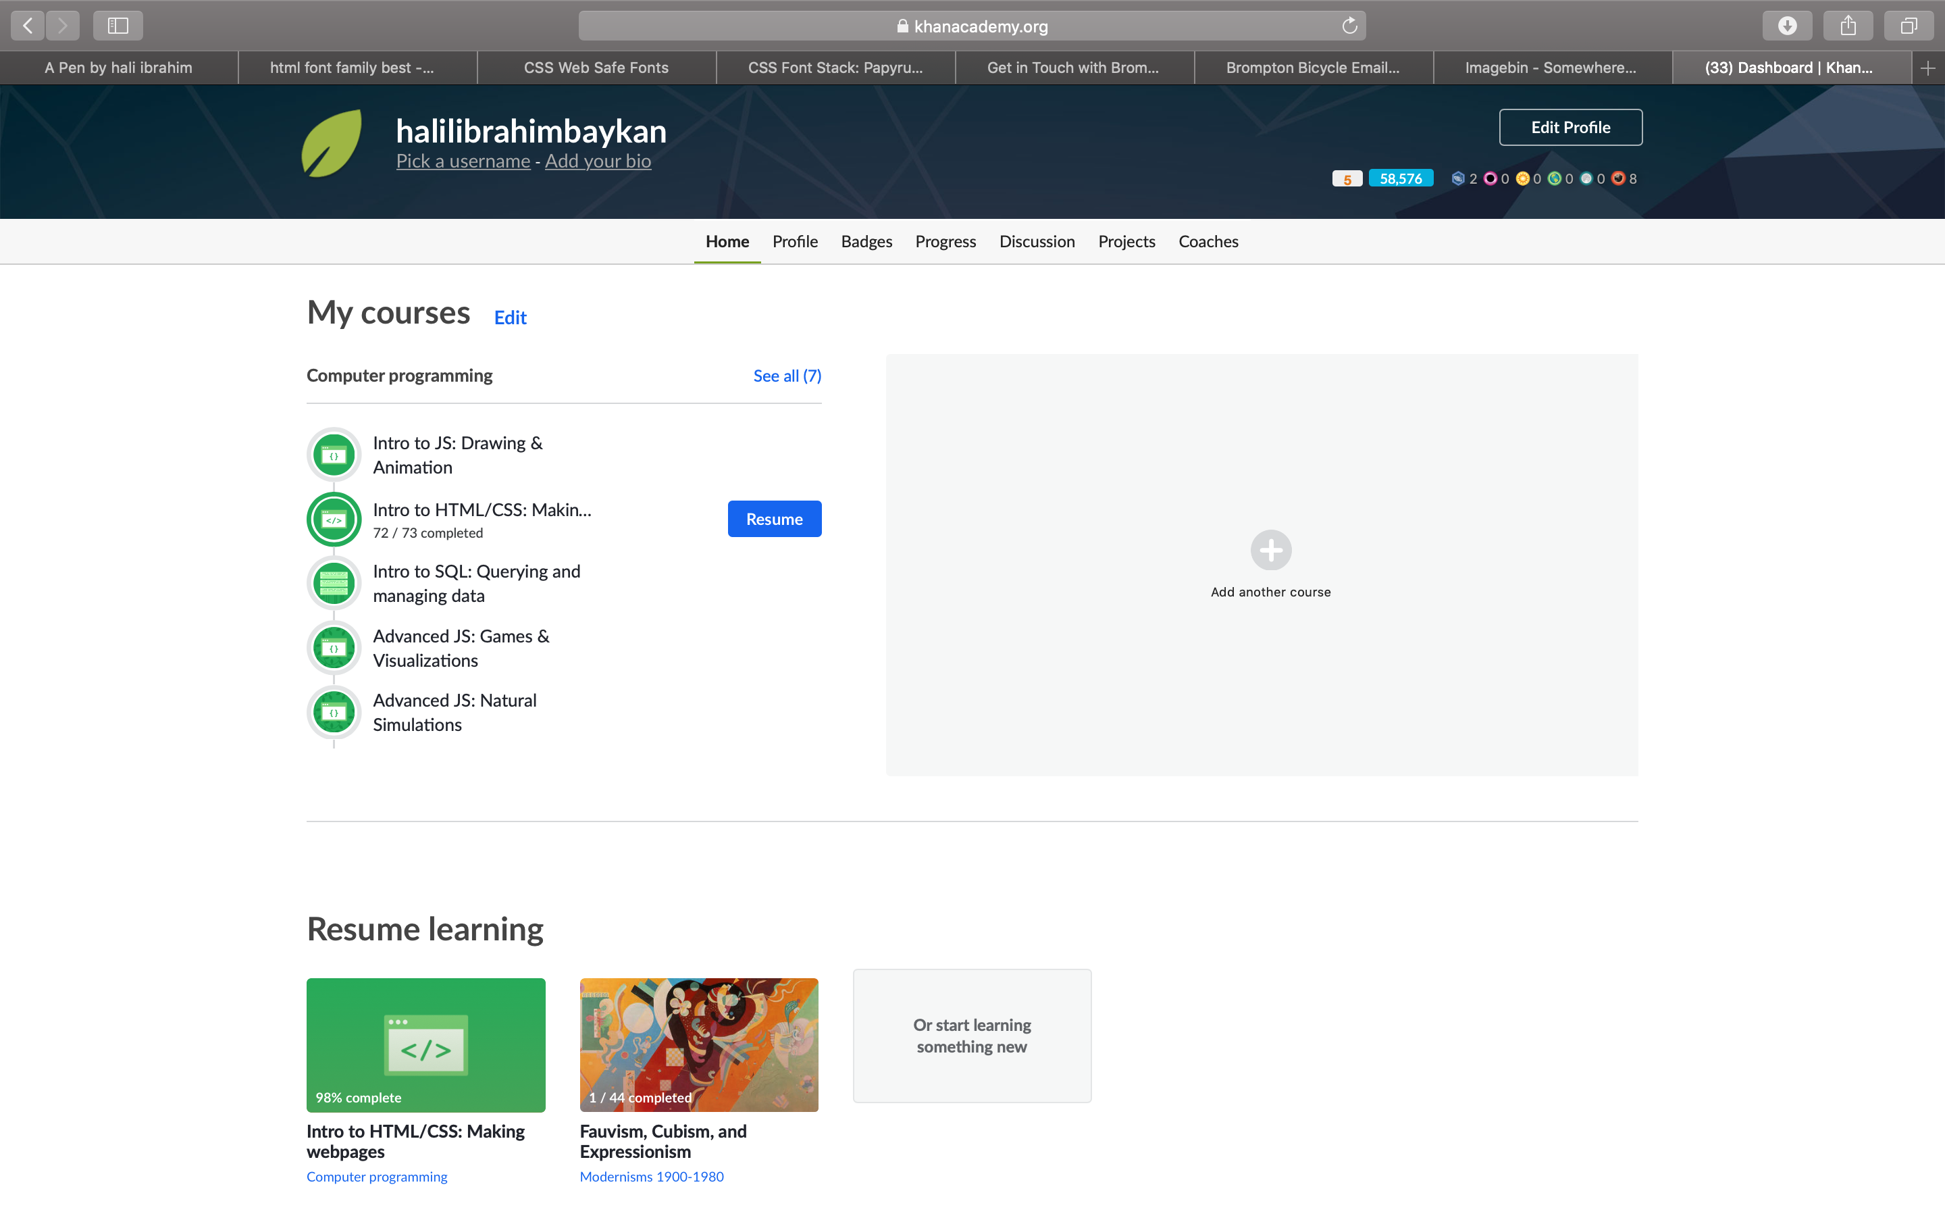The width and height of the screenshot is (1945, 1216).
Task: Click the Add your bio link
Action: pyautogui.click(x=598, y=161)
